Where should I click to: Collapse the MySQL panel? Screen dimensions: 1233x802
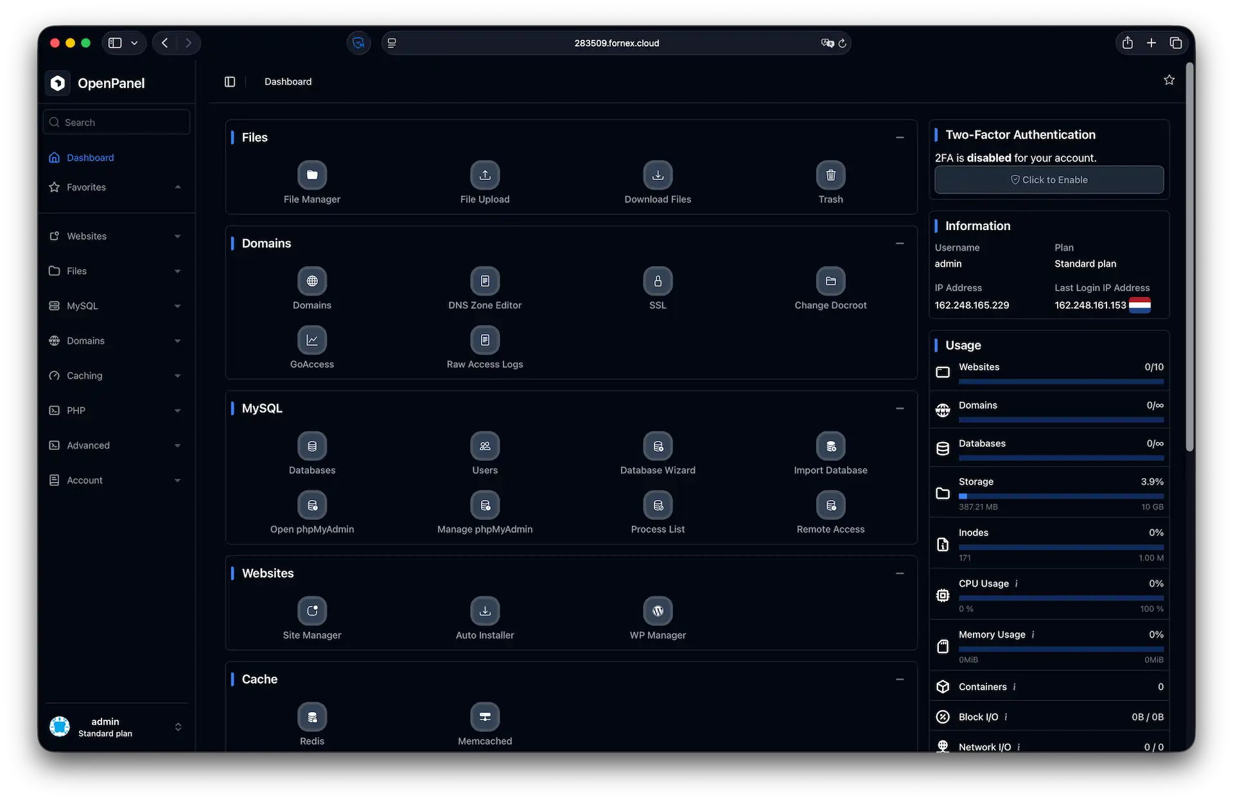899,408
